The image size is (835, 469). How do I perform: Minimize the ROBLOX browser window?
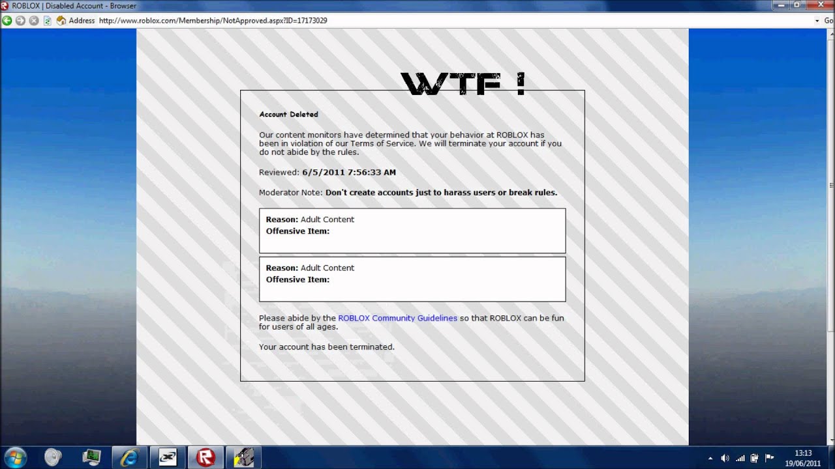[x=781, y=5]
